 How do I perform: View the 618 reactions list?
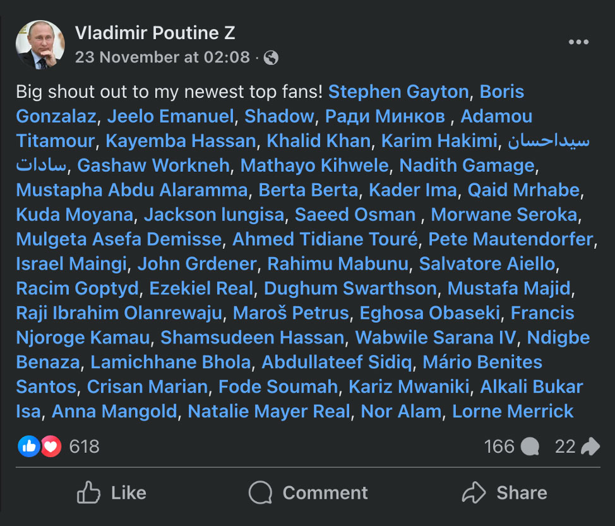pyautogui.click(x=85, y=447)
